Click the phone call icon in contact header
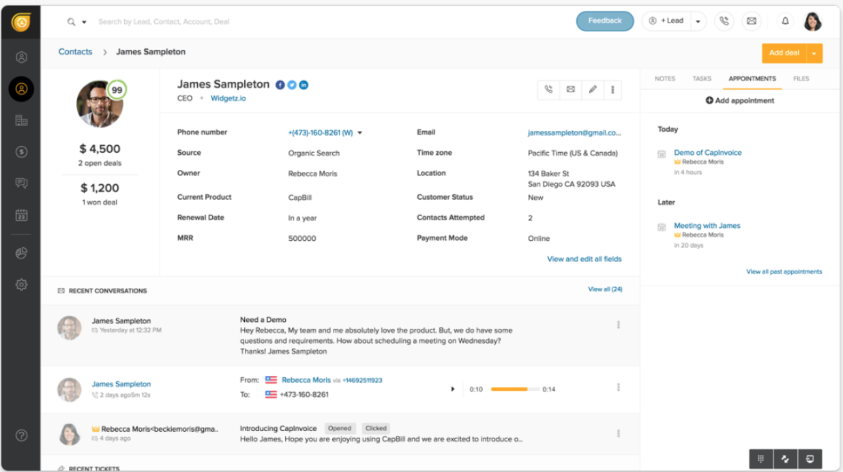The height and width of the screenshot is (472, 843). tap(548, 89)
